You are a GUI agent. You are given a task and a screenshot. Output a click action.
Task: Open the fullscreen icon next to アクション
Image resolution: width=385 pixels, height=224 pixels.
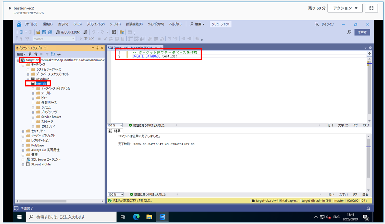click(x=371, y=8)
